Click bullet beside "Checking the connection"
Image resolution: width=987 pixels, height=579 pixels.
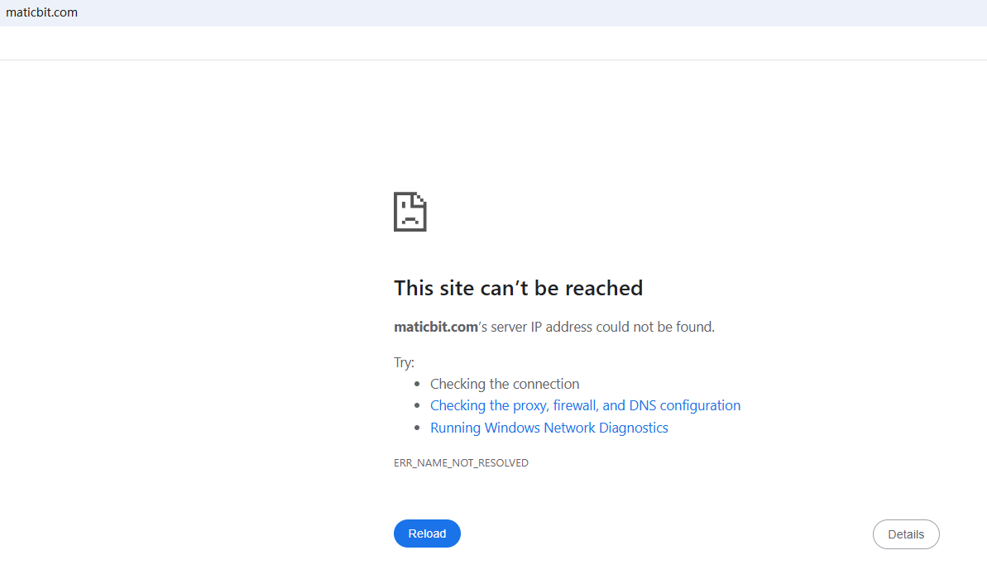417,384
